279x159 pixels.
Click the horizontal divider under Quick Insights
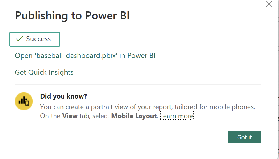[x=138, y=84]
